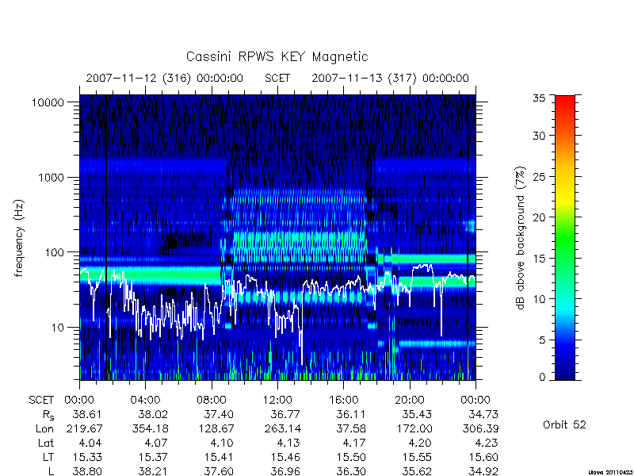Image resolution: width=634 pixels, height=476 pixels.
Task: Click the 'dB above background (7%)' label
Action: (521, 238)
